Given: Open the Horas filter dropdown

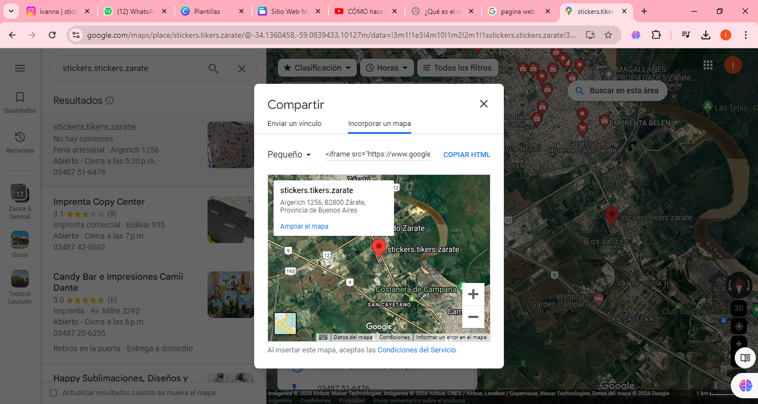Looking at the screenshot, I should pos(387,68).
